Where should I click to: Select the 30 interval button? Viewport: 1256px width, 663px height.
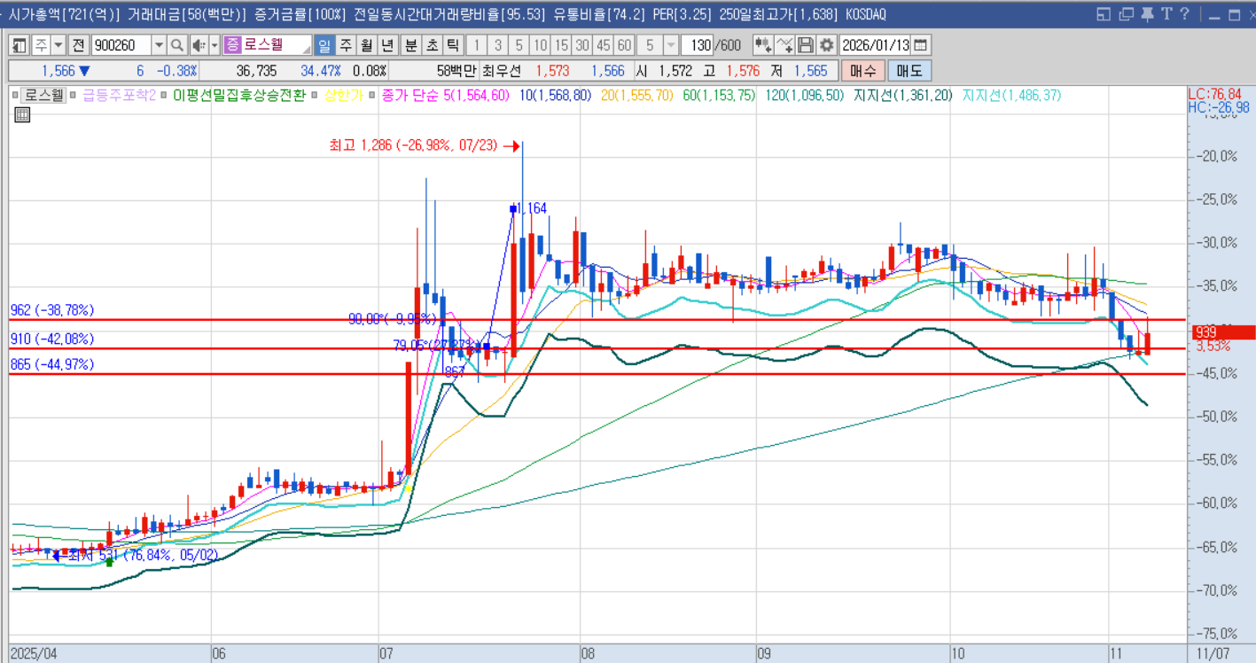click(582, 45)
